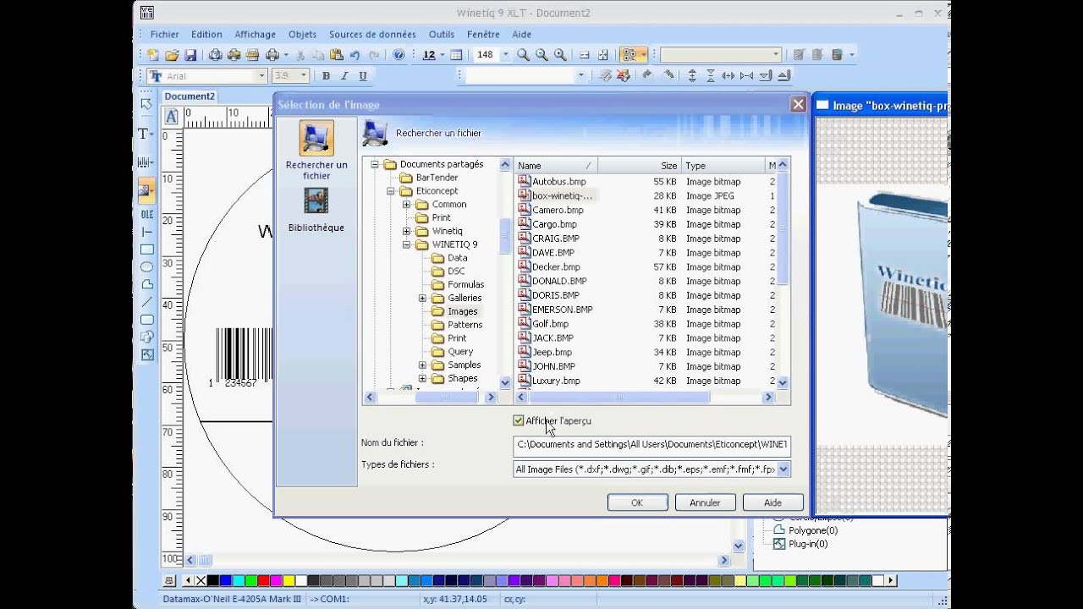This screenshot has height=609, width=1083.
Task: Click the Undo arrow icon
Action: click(x=355, y=55)
